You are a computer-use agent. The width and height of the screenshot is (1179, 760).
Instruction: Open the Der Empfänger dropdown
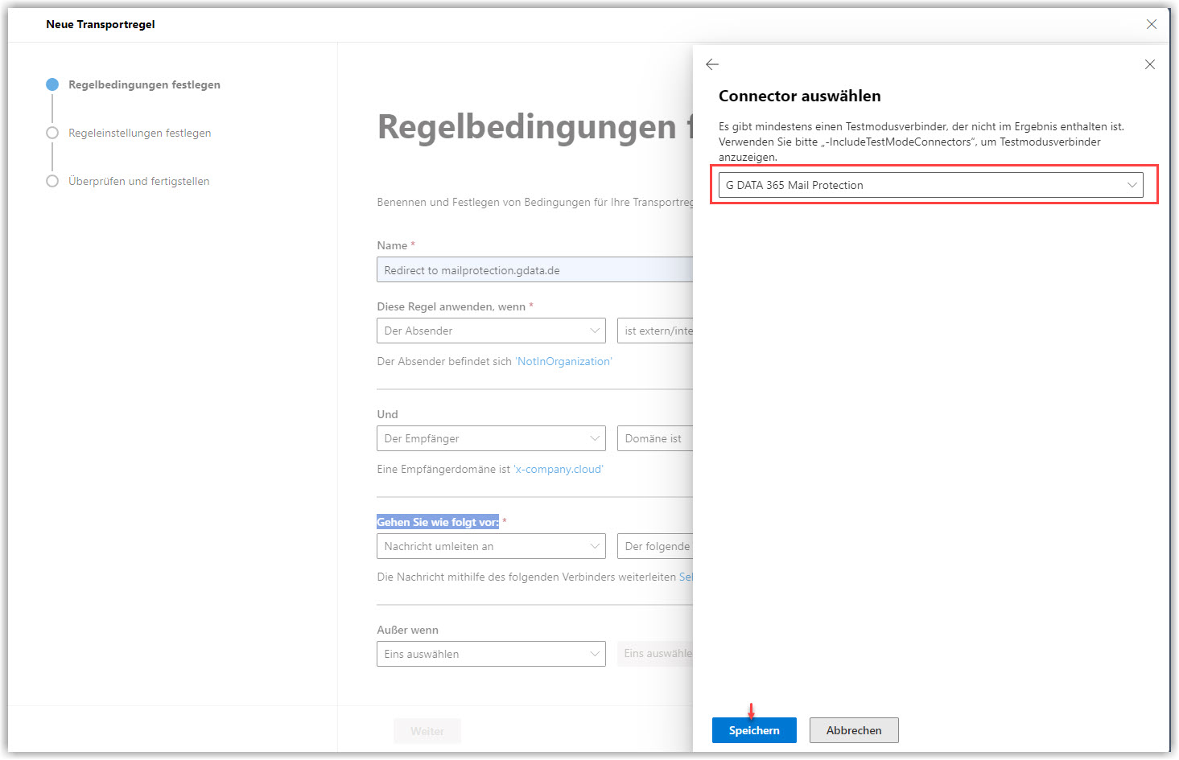(491, 438)
